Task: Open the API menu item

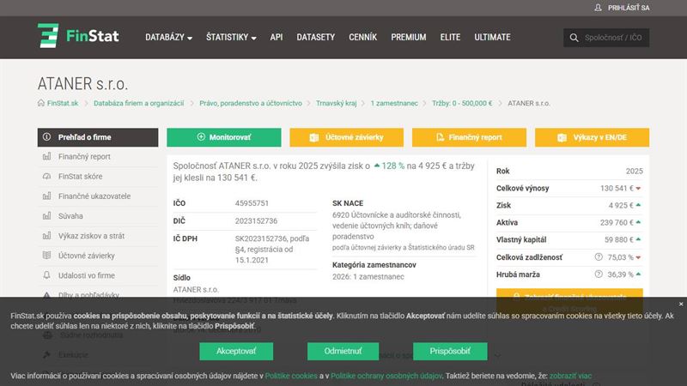Action: click(277, 37)
